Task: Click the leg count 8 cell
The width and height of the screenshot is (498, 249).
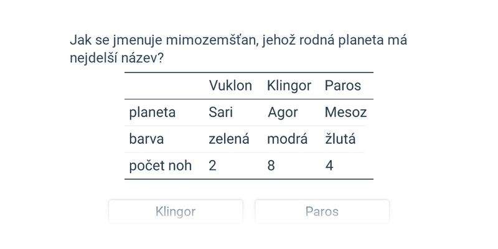Action: [x=271, y=166]
